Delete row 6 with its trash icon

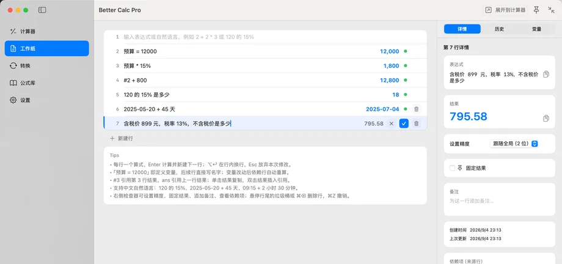416,109
